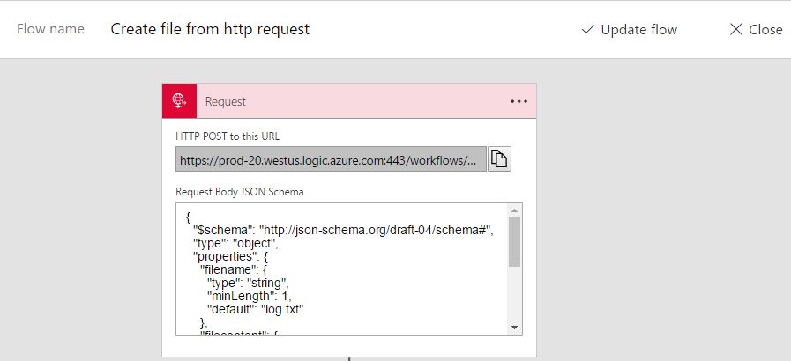This screenshot has width=791, height=361.
Task: Click the "Flow name" label
Action: click(x=50, y=29)
